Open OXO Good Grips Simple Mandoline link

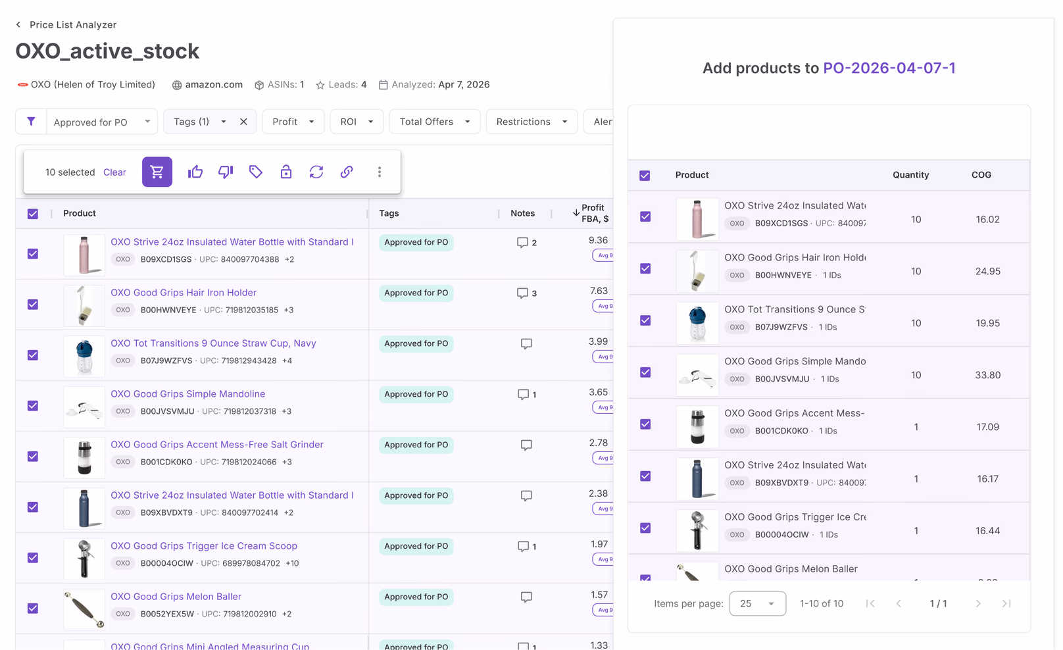point(188,394)
